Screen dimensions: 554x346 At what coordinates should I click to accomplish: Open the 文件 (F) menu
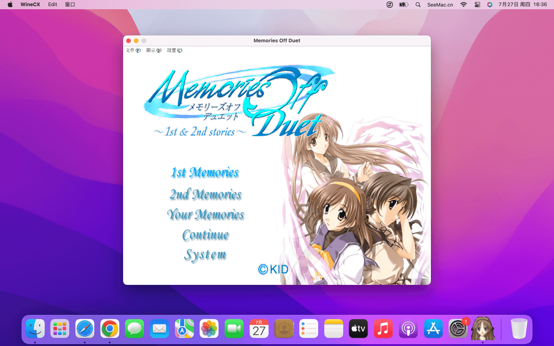[x=133, y=50]
